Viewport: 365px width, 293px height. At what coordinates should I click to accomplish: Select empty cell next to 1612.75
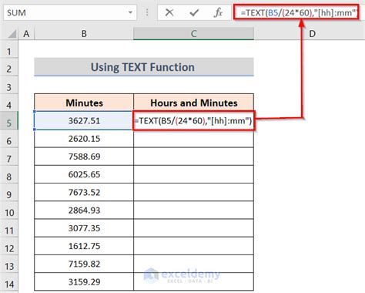point(194,246)
